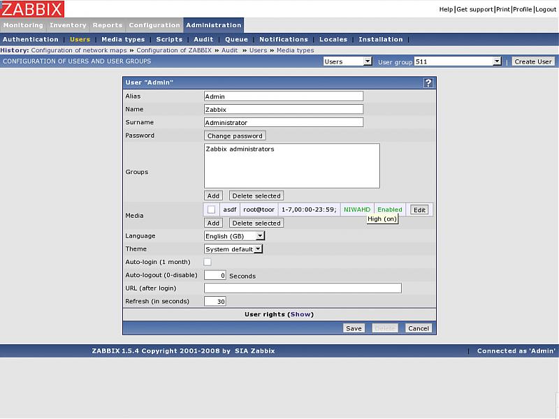Viewport: 559px width, 419px height.
Task: Click Add under the Groups list
Action: (213, 196)
